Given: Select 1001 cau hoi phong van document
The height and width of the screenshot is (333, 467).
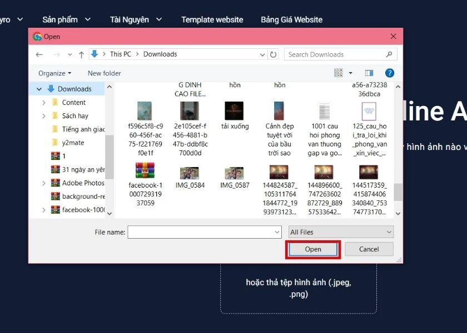Looking at the screenshot, I should pos(324,111).
